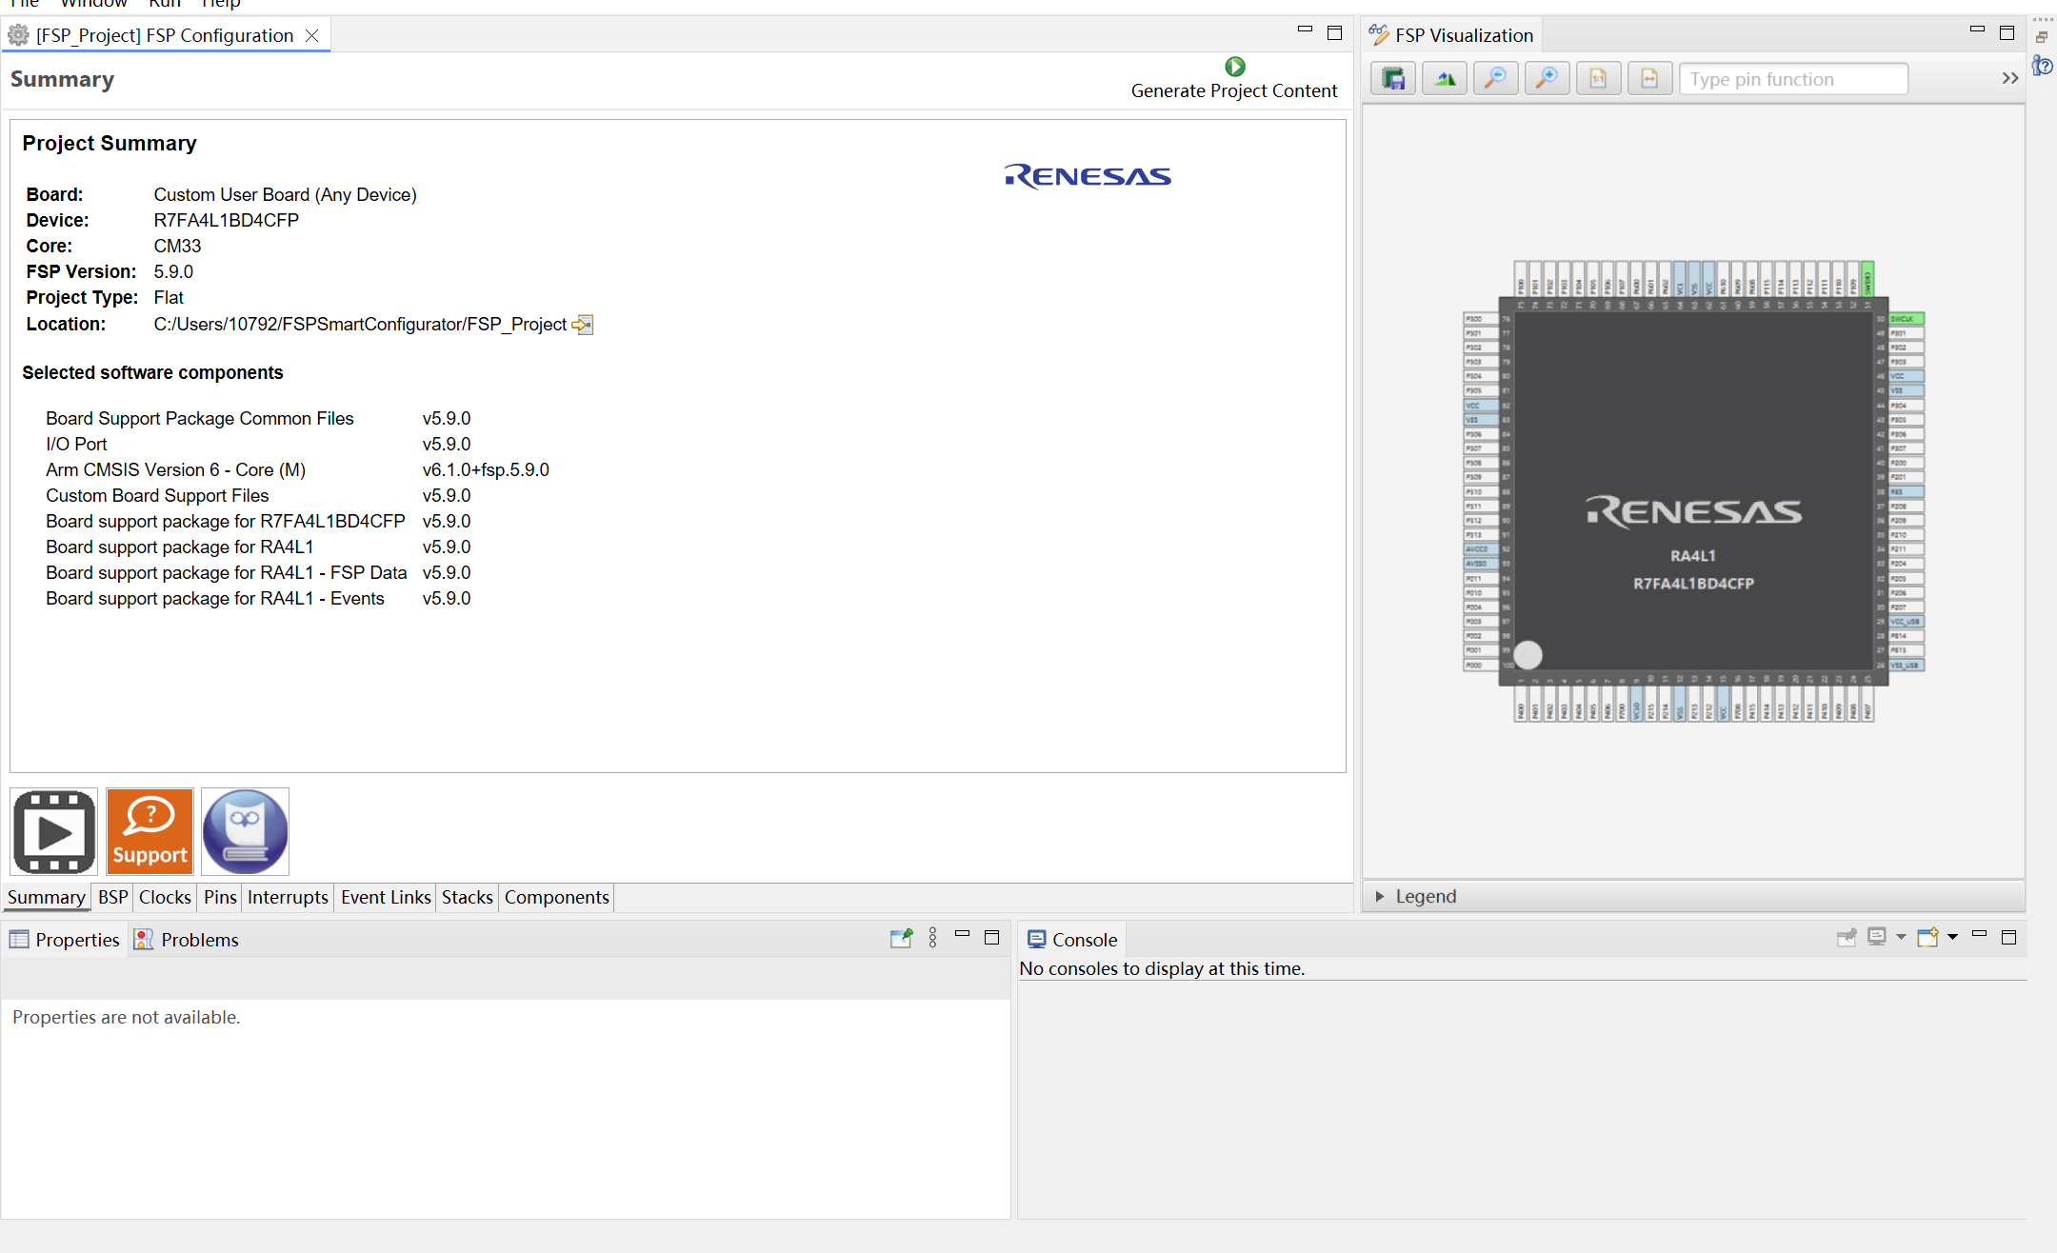Close the FSP Configuration editor tab
This screenshot has height=1253, width=2057.
tap(311, 35)
